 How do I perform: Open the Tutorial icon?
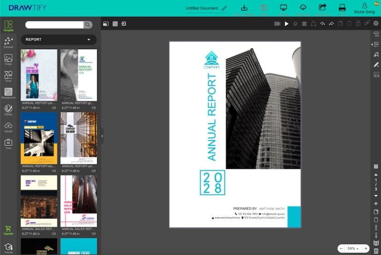[x=8, y=248]
